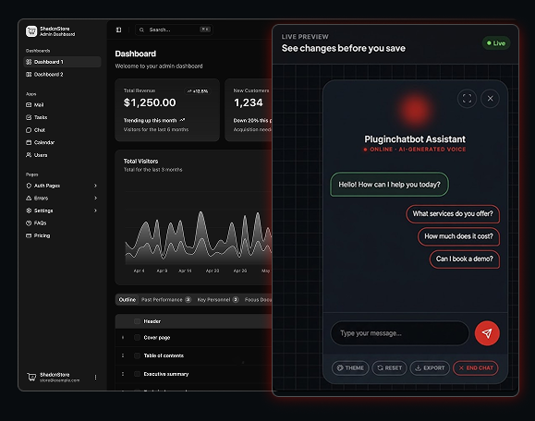Click the Type your message input
Screen dimensions: 535x421
399,333
